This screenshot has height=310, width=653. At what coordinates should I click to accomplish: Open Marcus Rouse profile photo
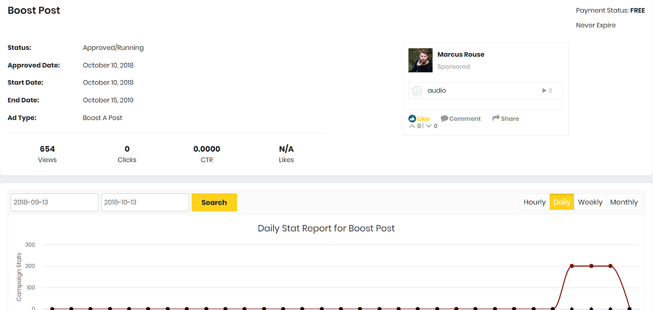[x=420, y=60]
